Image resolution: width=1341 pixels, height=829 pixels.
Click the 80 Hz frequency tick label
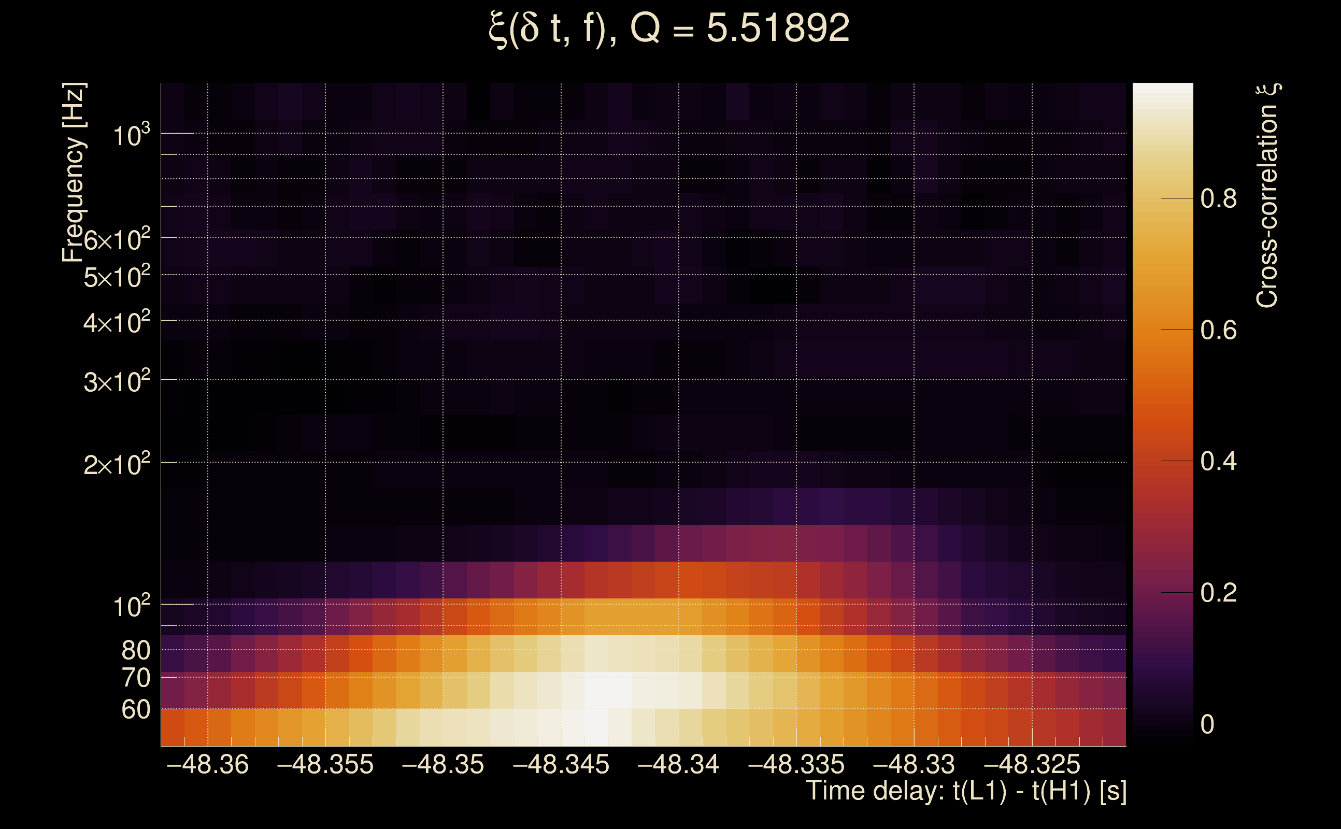pos(135,650)
